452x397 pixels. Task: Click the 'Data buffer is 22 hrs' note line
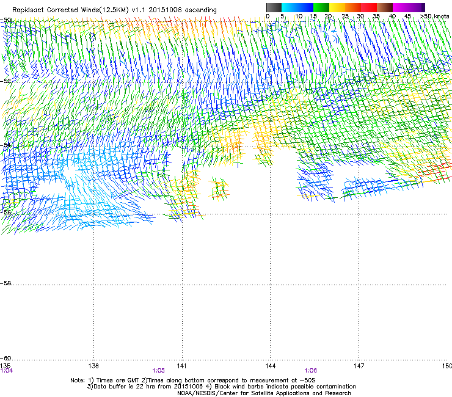click(x=221, y=387)
